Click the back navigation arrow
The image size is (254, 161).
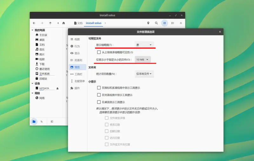tap(34, 23)
